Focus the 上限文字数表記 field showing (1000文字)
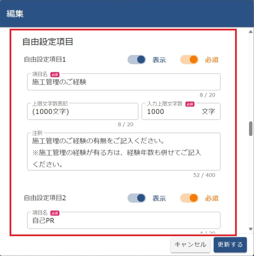Screen dimensions: 254x256 [83, 111]
